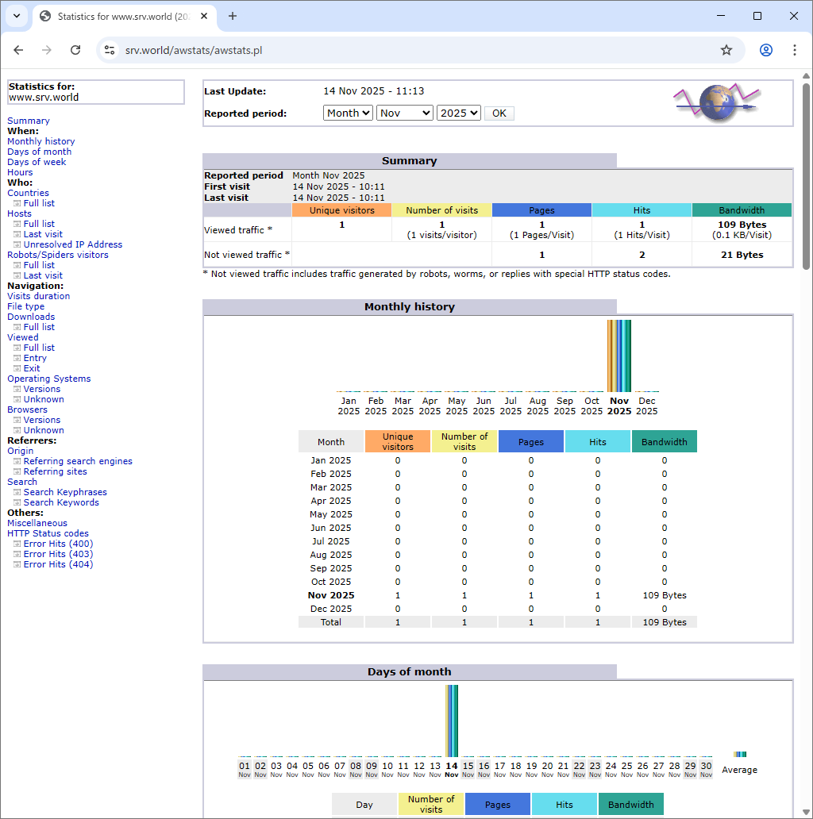Open the Nov month dropdown

click(x=405, y=113)
